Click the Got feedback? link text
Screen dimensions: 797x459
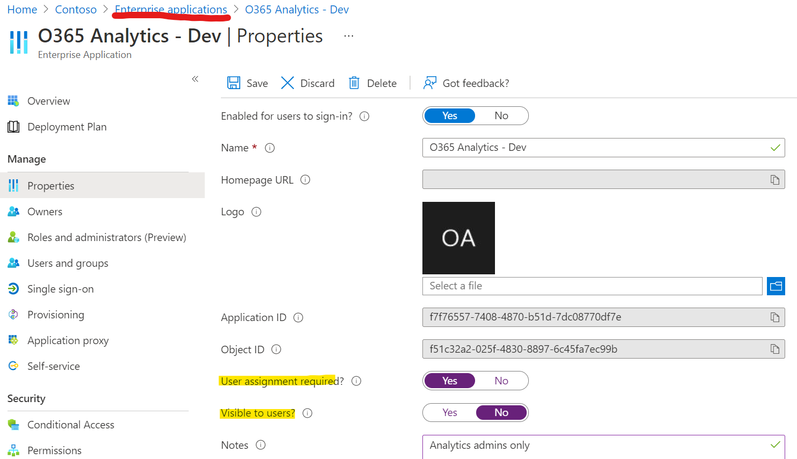click(x=476, y=83)
